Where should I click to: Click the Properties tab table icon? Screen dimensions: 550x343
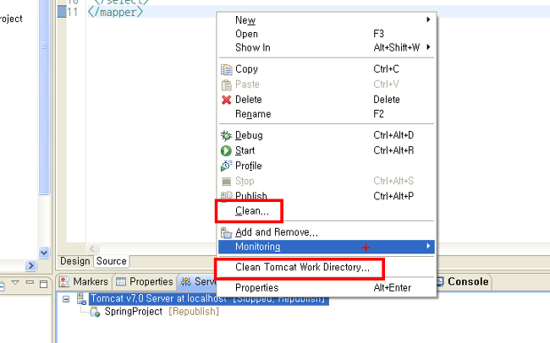coord(121,281)
